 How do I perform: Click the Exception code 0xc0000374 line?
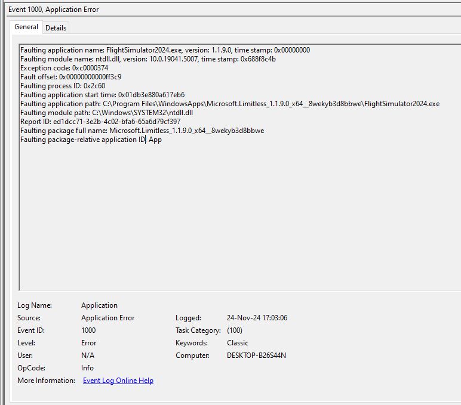[x=64, y=68]
